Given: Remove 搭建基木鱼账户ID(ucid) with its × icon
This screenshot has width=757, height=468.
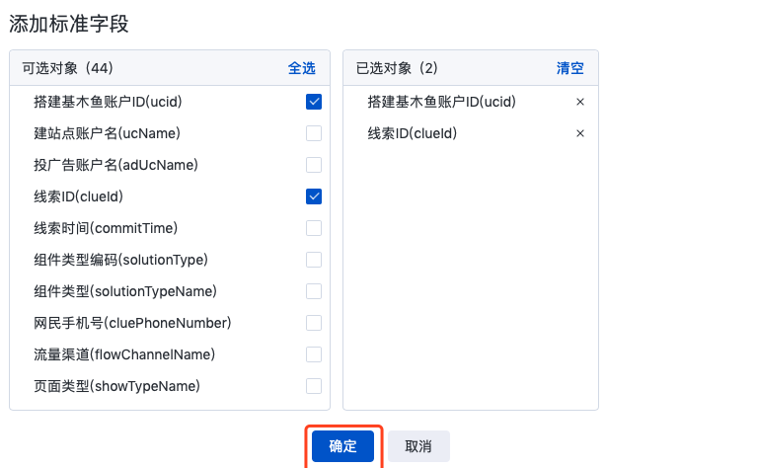Looking at the screenshot, I should (580, 102).
